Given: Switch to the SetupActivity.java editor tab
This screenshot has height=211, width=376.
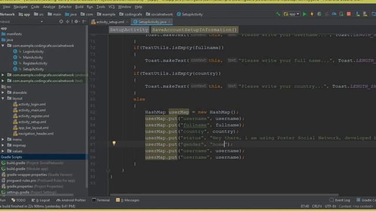Looking at the screenshot, I should tap(152, 22).
